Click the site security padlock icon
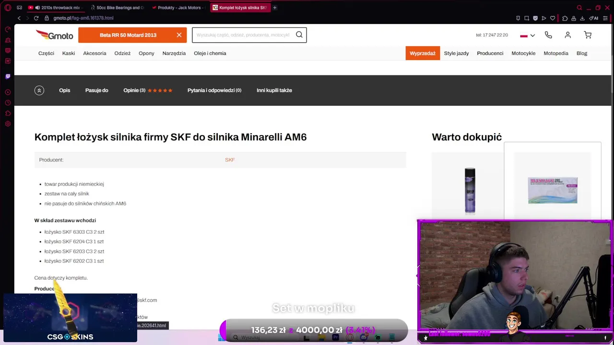Viewport: 614px width, 345px height. click(x=47, y=18)
